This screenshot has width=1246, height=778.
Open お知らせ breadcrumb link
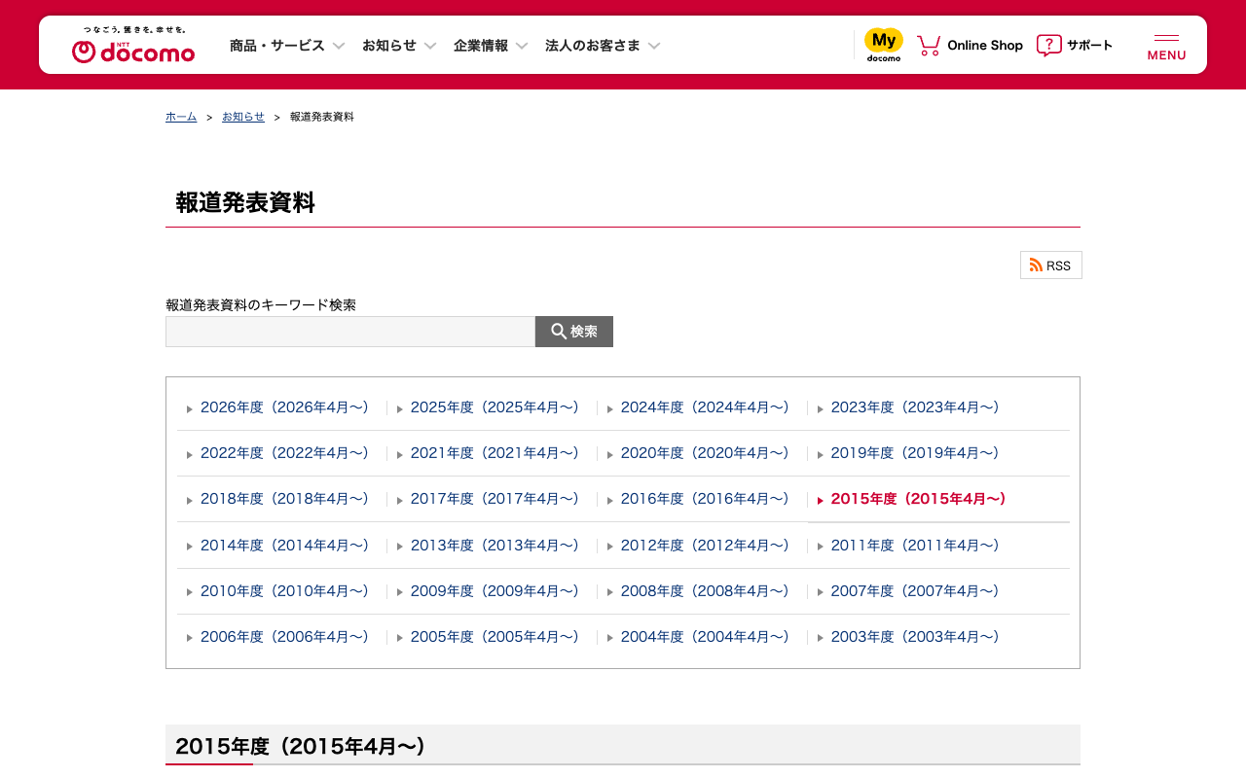(x=243, y=117)
